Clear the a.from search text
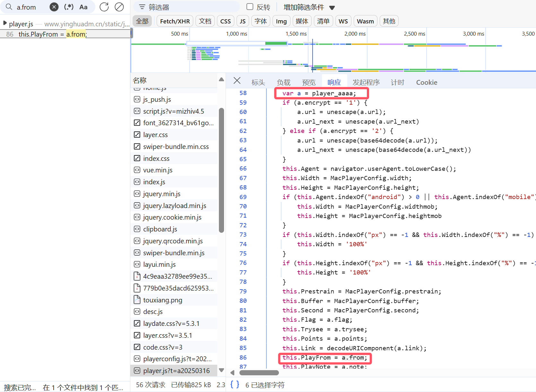Viewport: 536px width, 392px height. point(54,7)
